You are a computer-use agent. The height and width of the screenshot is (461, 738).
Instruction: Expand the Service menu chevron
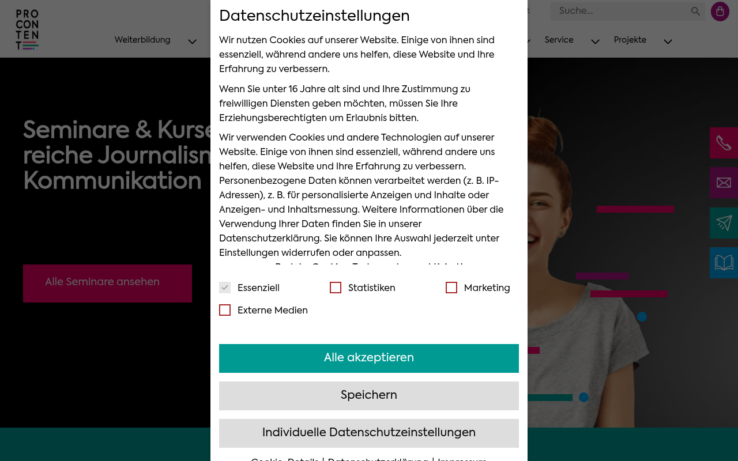click(596, 41)
